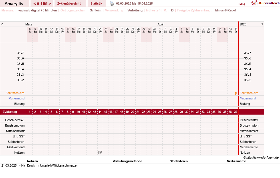This screenshot has height=178, width=280.
Task: Click the left LH / SST row label
Action: click(x=19, y=136)
